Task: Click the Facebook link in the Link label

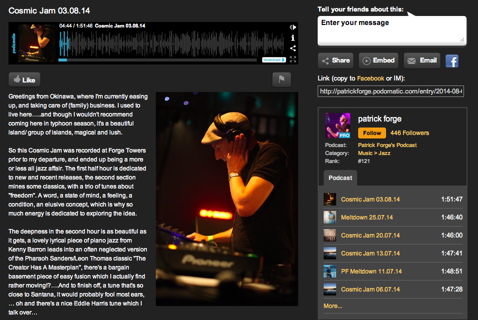Action: [x=371, y=78]
